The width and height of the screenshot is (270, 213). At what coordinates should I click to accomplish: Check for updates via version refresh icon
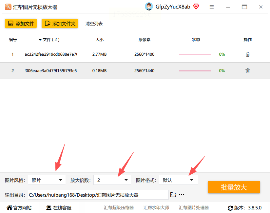(230, 208)
